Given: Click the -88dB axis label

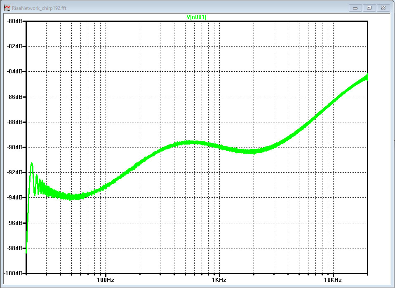Looking at the screenshot, I should [14, 122].
